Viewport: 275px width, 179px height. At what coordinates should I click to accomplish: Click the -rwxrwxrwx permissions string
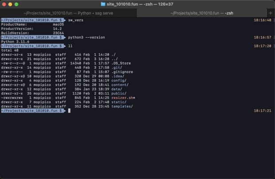coord(12,98)
